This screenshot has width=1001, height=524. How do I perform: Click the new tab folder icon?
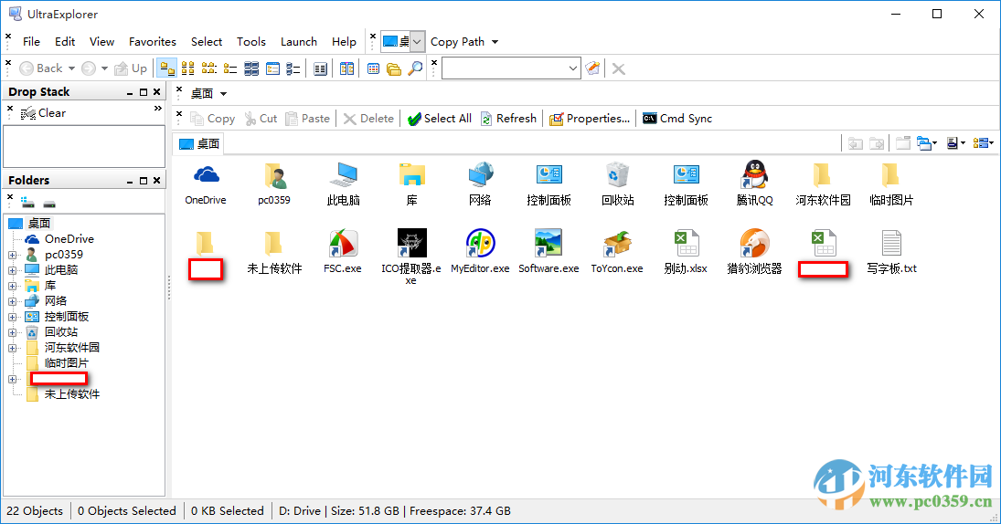[902, 142]
